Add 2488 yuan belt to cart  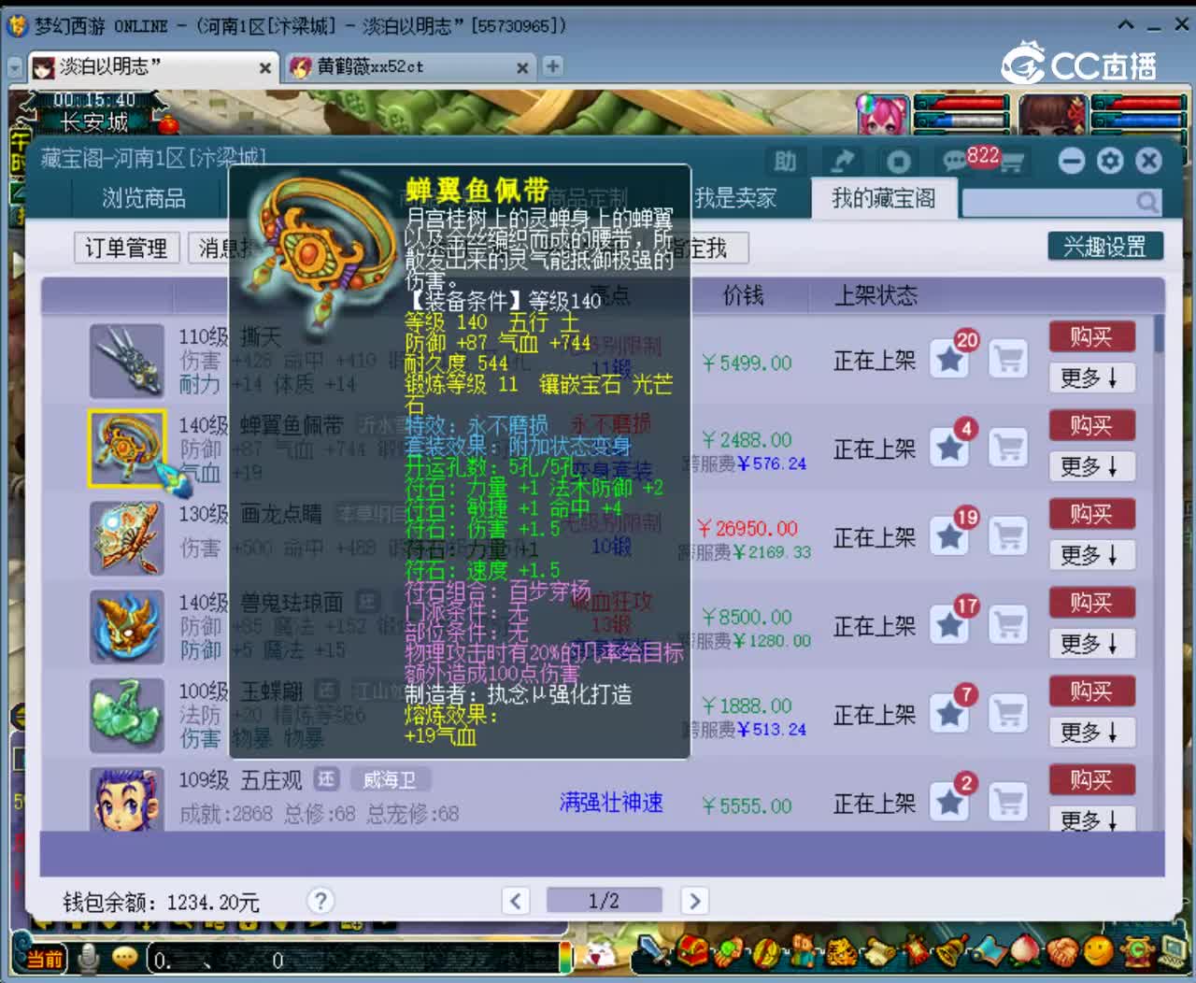coord(1008,448)
